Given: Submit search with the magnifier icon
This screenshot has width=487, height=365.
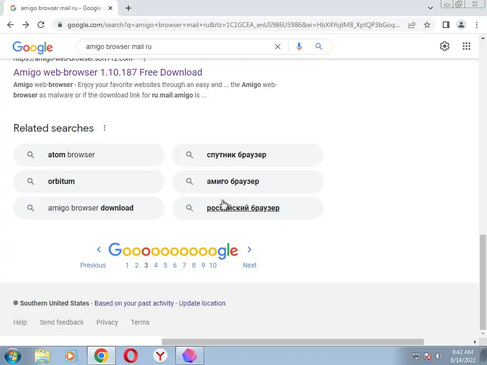Looking at the screenshot, I should (319, 47).
